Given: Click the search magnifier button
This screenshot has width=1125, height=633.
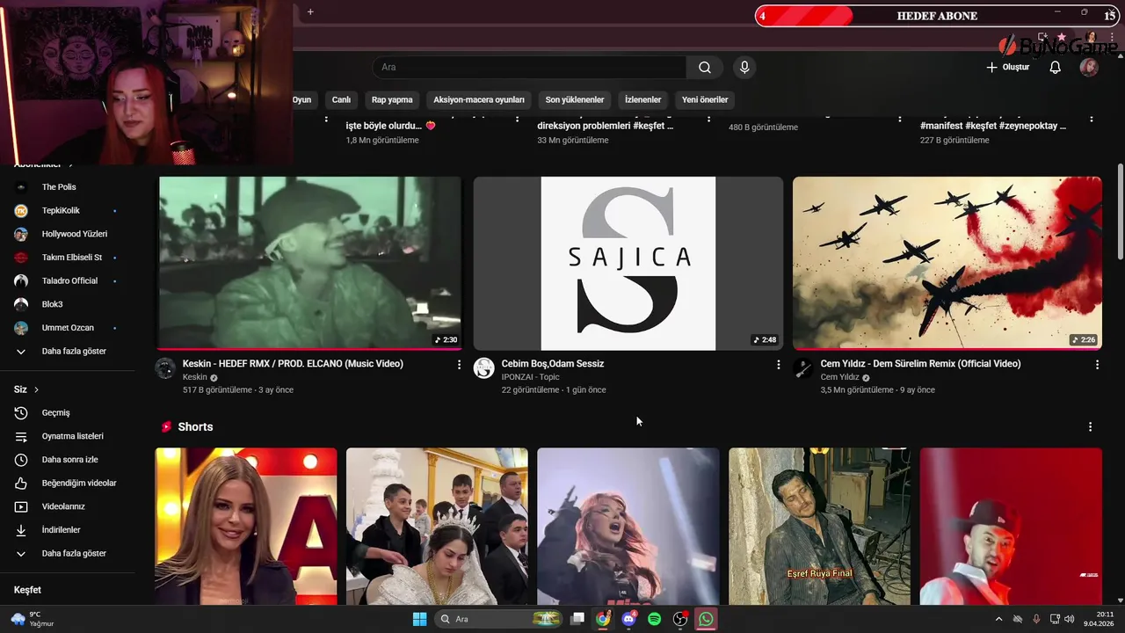Looking at the screenshot, I should 704,68.
